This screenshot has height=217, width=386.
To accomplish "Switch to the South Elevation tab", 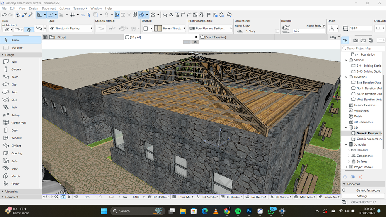I will (215, 37).
